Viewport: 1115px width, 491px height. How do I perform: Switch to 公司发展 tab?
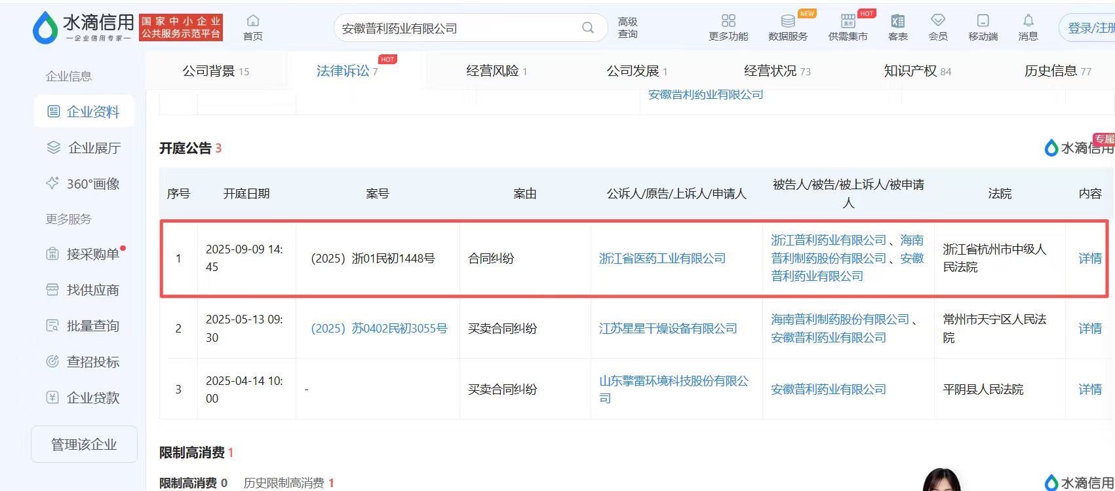pyautogui.click(x=636, y=71)
